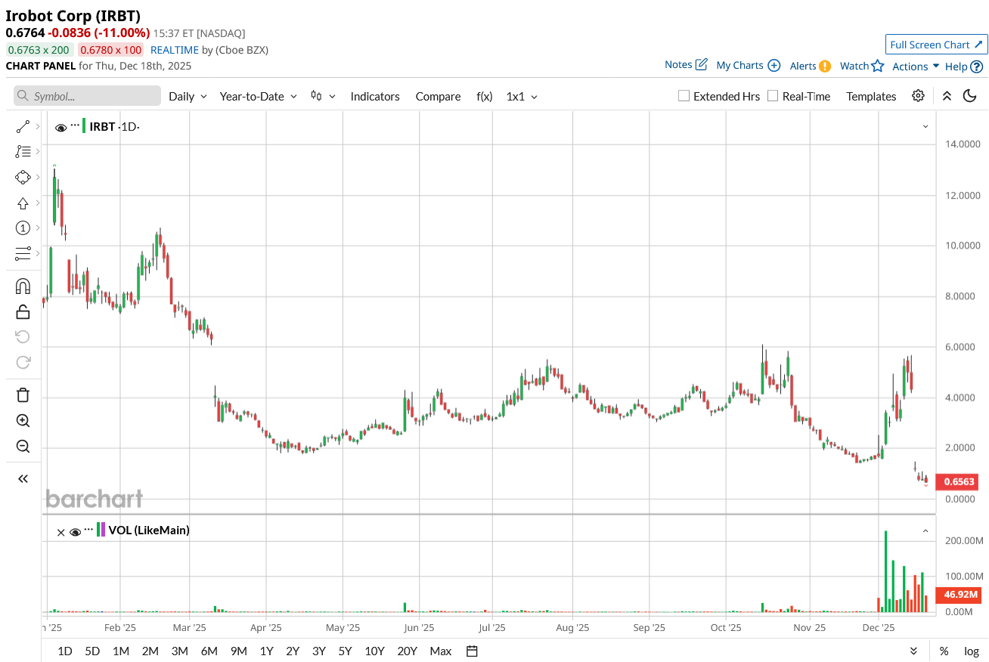Select the 20Y time range
Screen dimensions: 989x662
(x=407, y=651)
